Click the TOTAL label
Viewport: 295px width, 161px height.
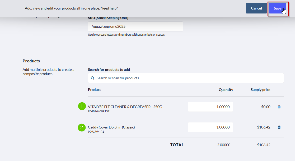click(x=177, y=145)
